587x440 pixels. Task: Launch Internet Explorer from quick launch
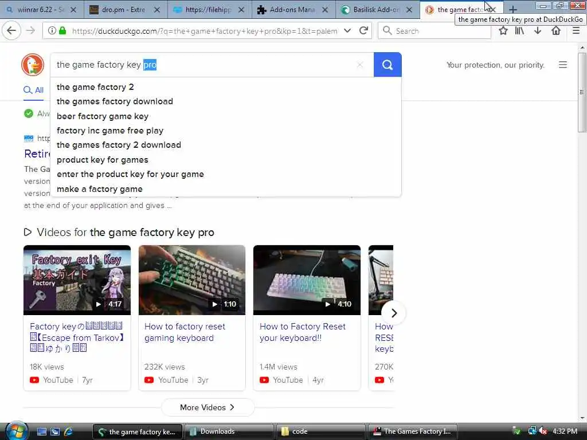(x=69, y=431)
